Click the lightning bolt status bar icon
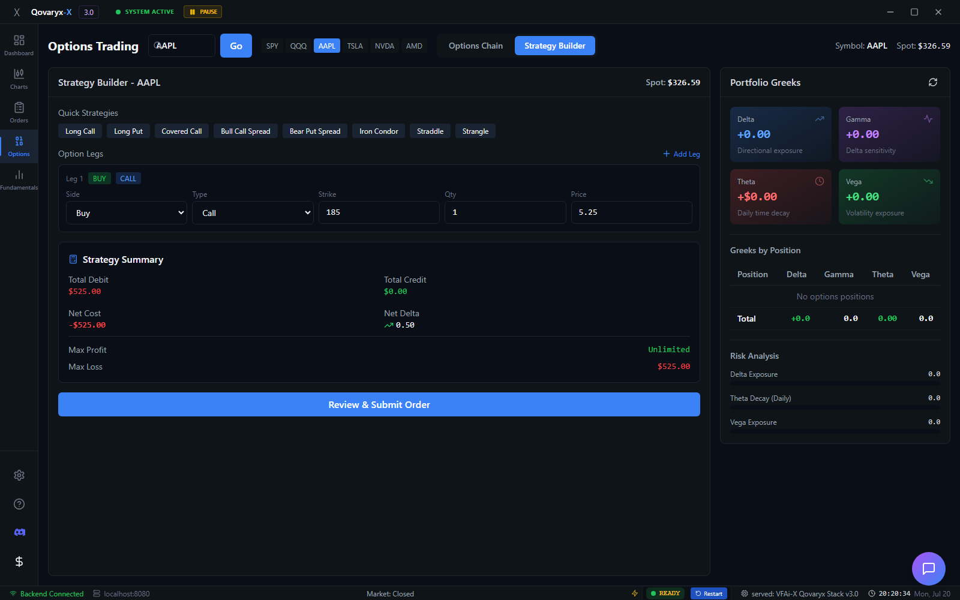 point(635,593)
